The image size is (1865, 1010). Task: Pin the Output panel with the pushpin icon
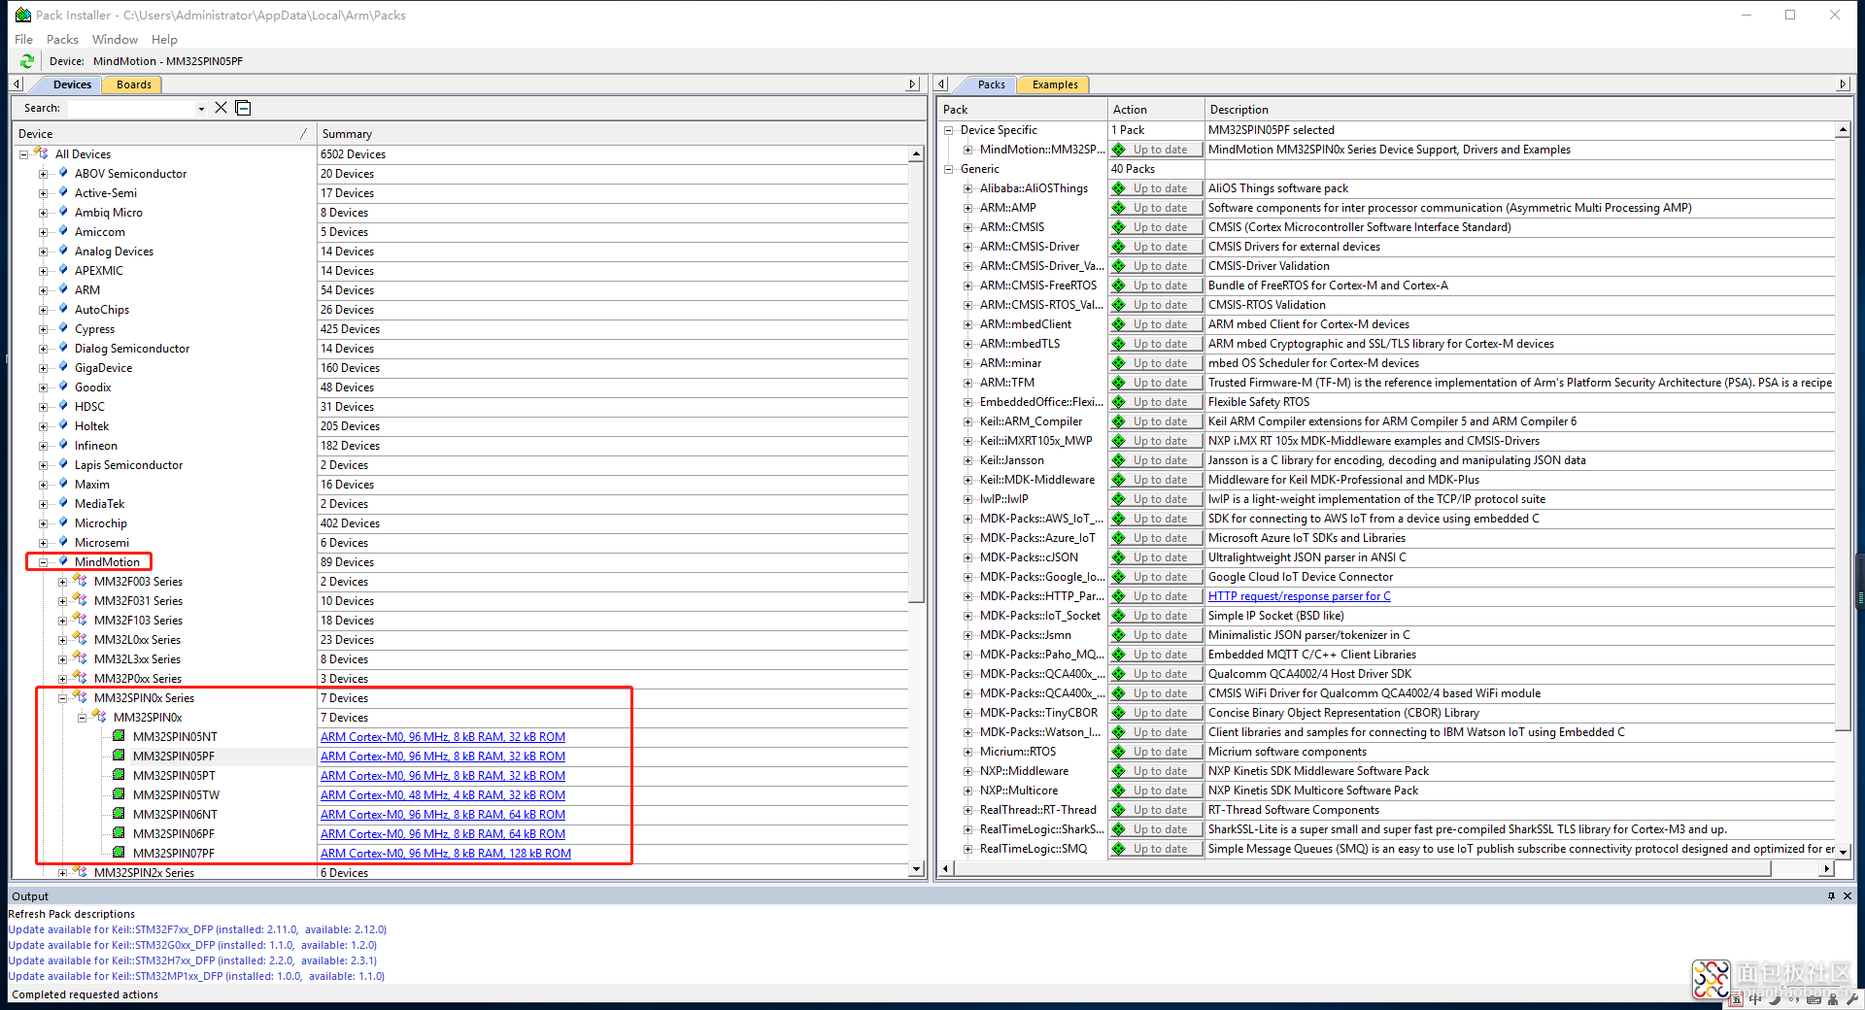click(x=1831, y=896)
